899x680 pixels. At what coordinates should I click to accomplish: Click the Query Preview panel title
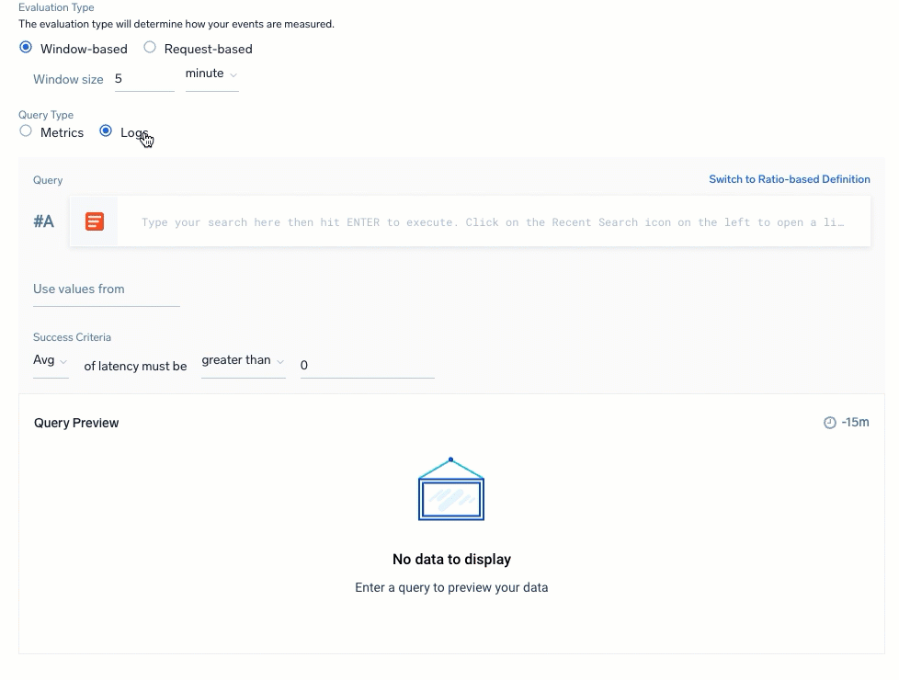(x=75, y=423)
